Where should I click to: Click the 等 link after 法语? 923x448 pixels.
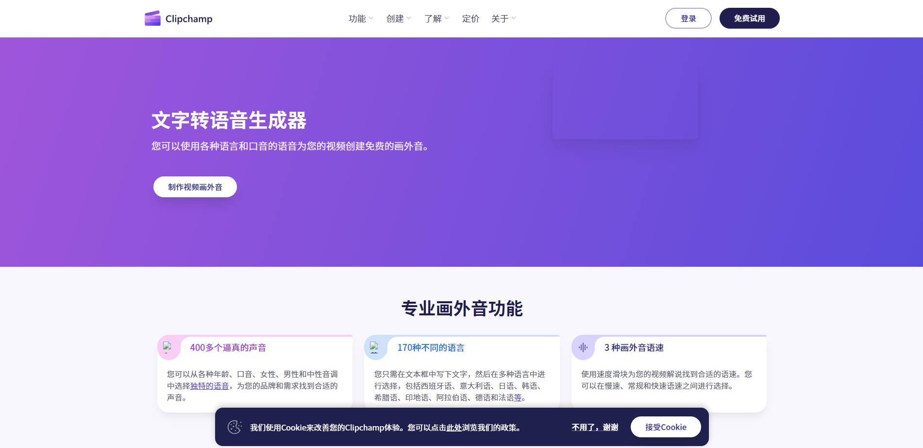(518, 397)
